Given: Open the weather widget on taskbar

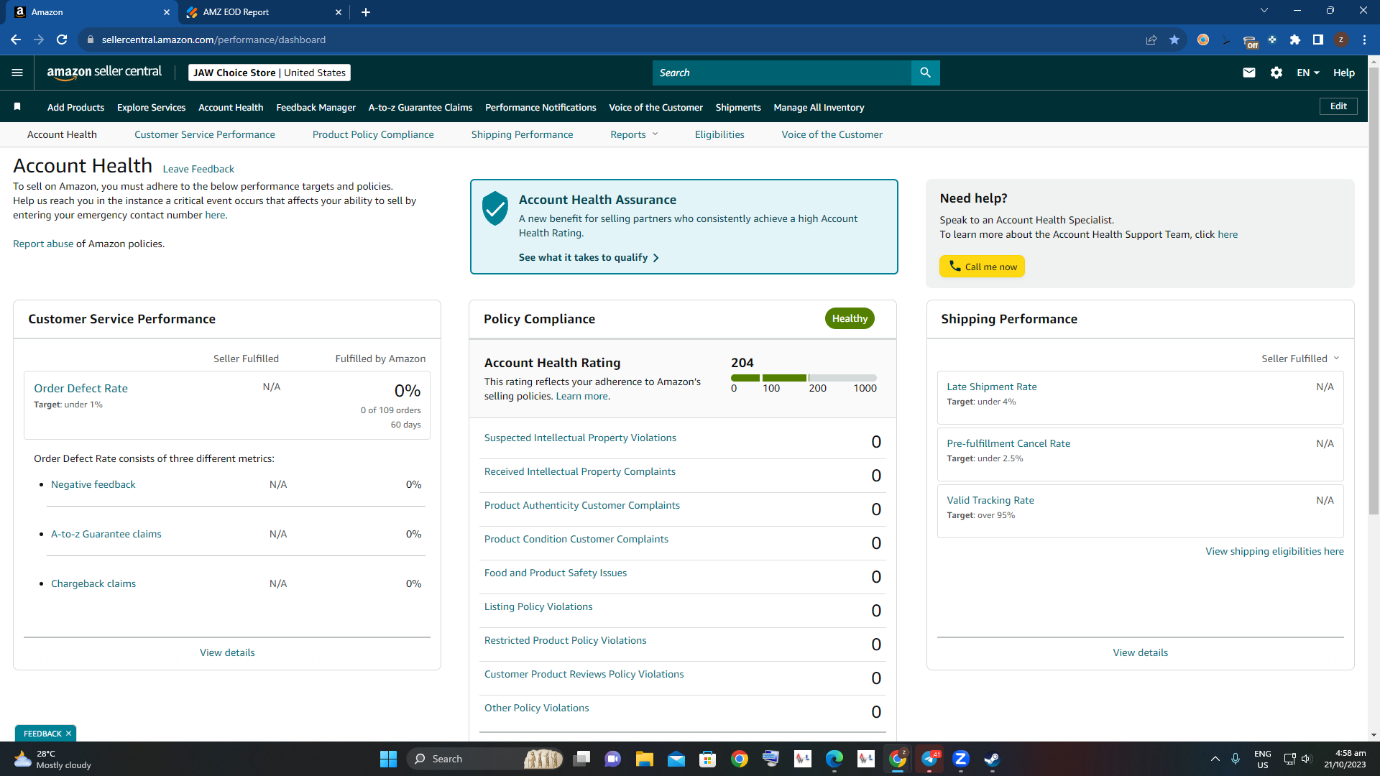Looking at the screenshot, I should pyautogui.click(x=54, y=759).
